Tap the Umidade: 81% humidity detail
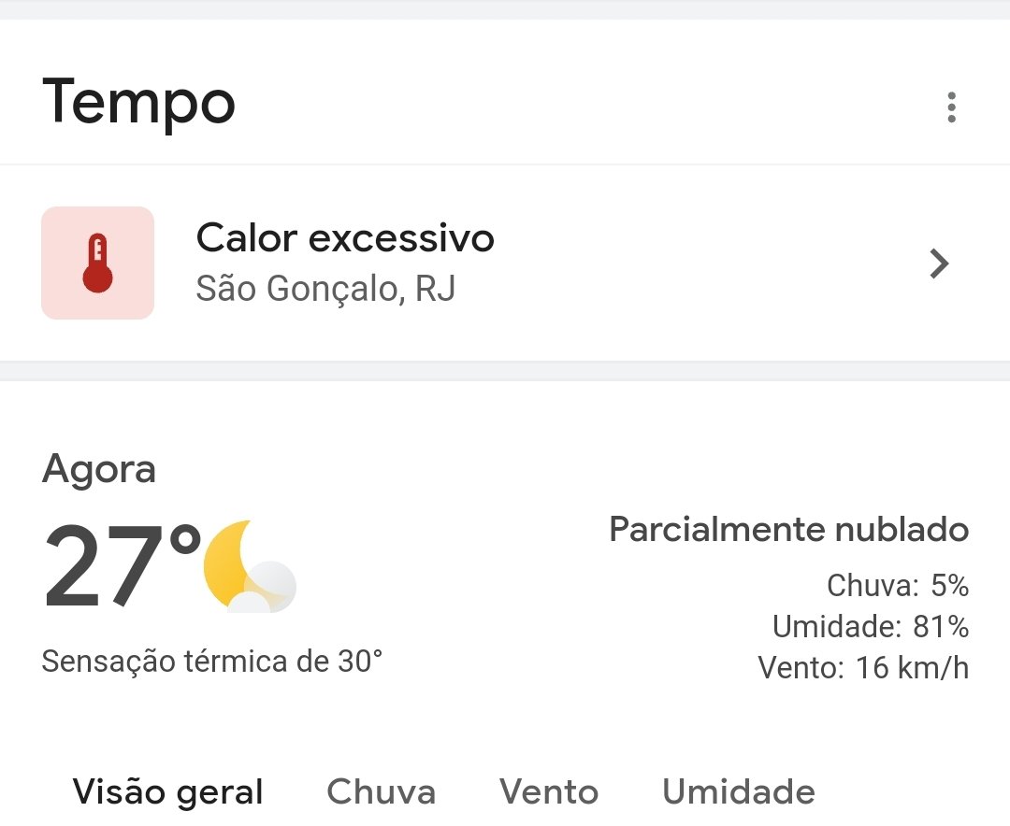This screenshot has height=826, width=1010. click(x=871, y=626)
